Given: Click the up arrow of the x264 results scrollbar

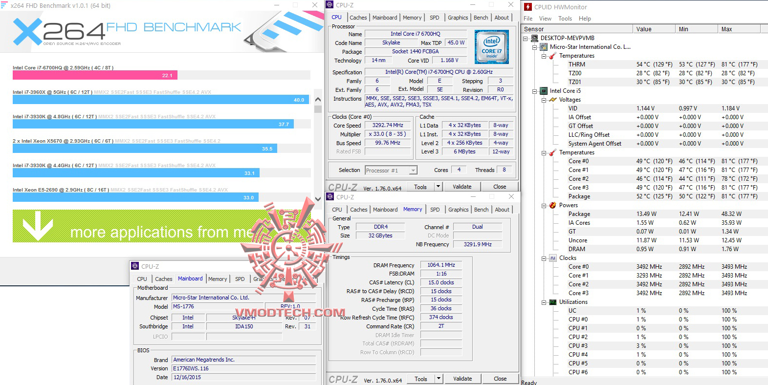Looking at the screenshot, I should [318, 99].
